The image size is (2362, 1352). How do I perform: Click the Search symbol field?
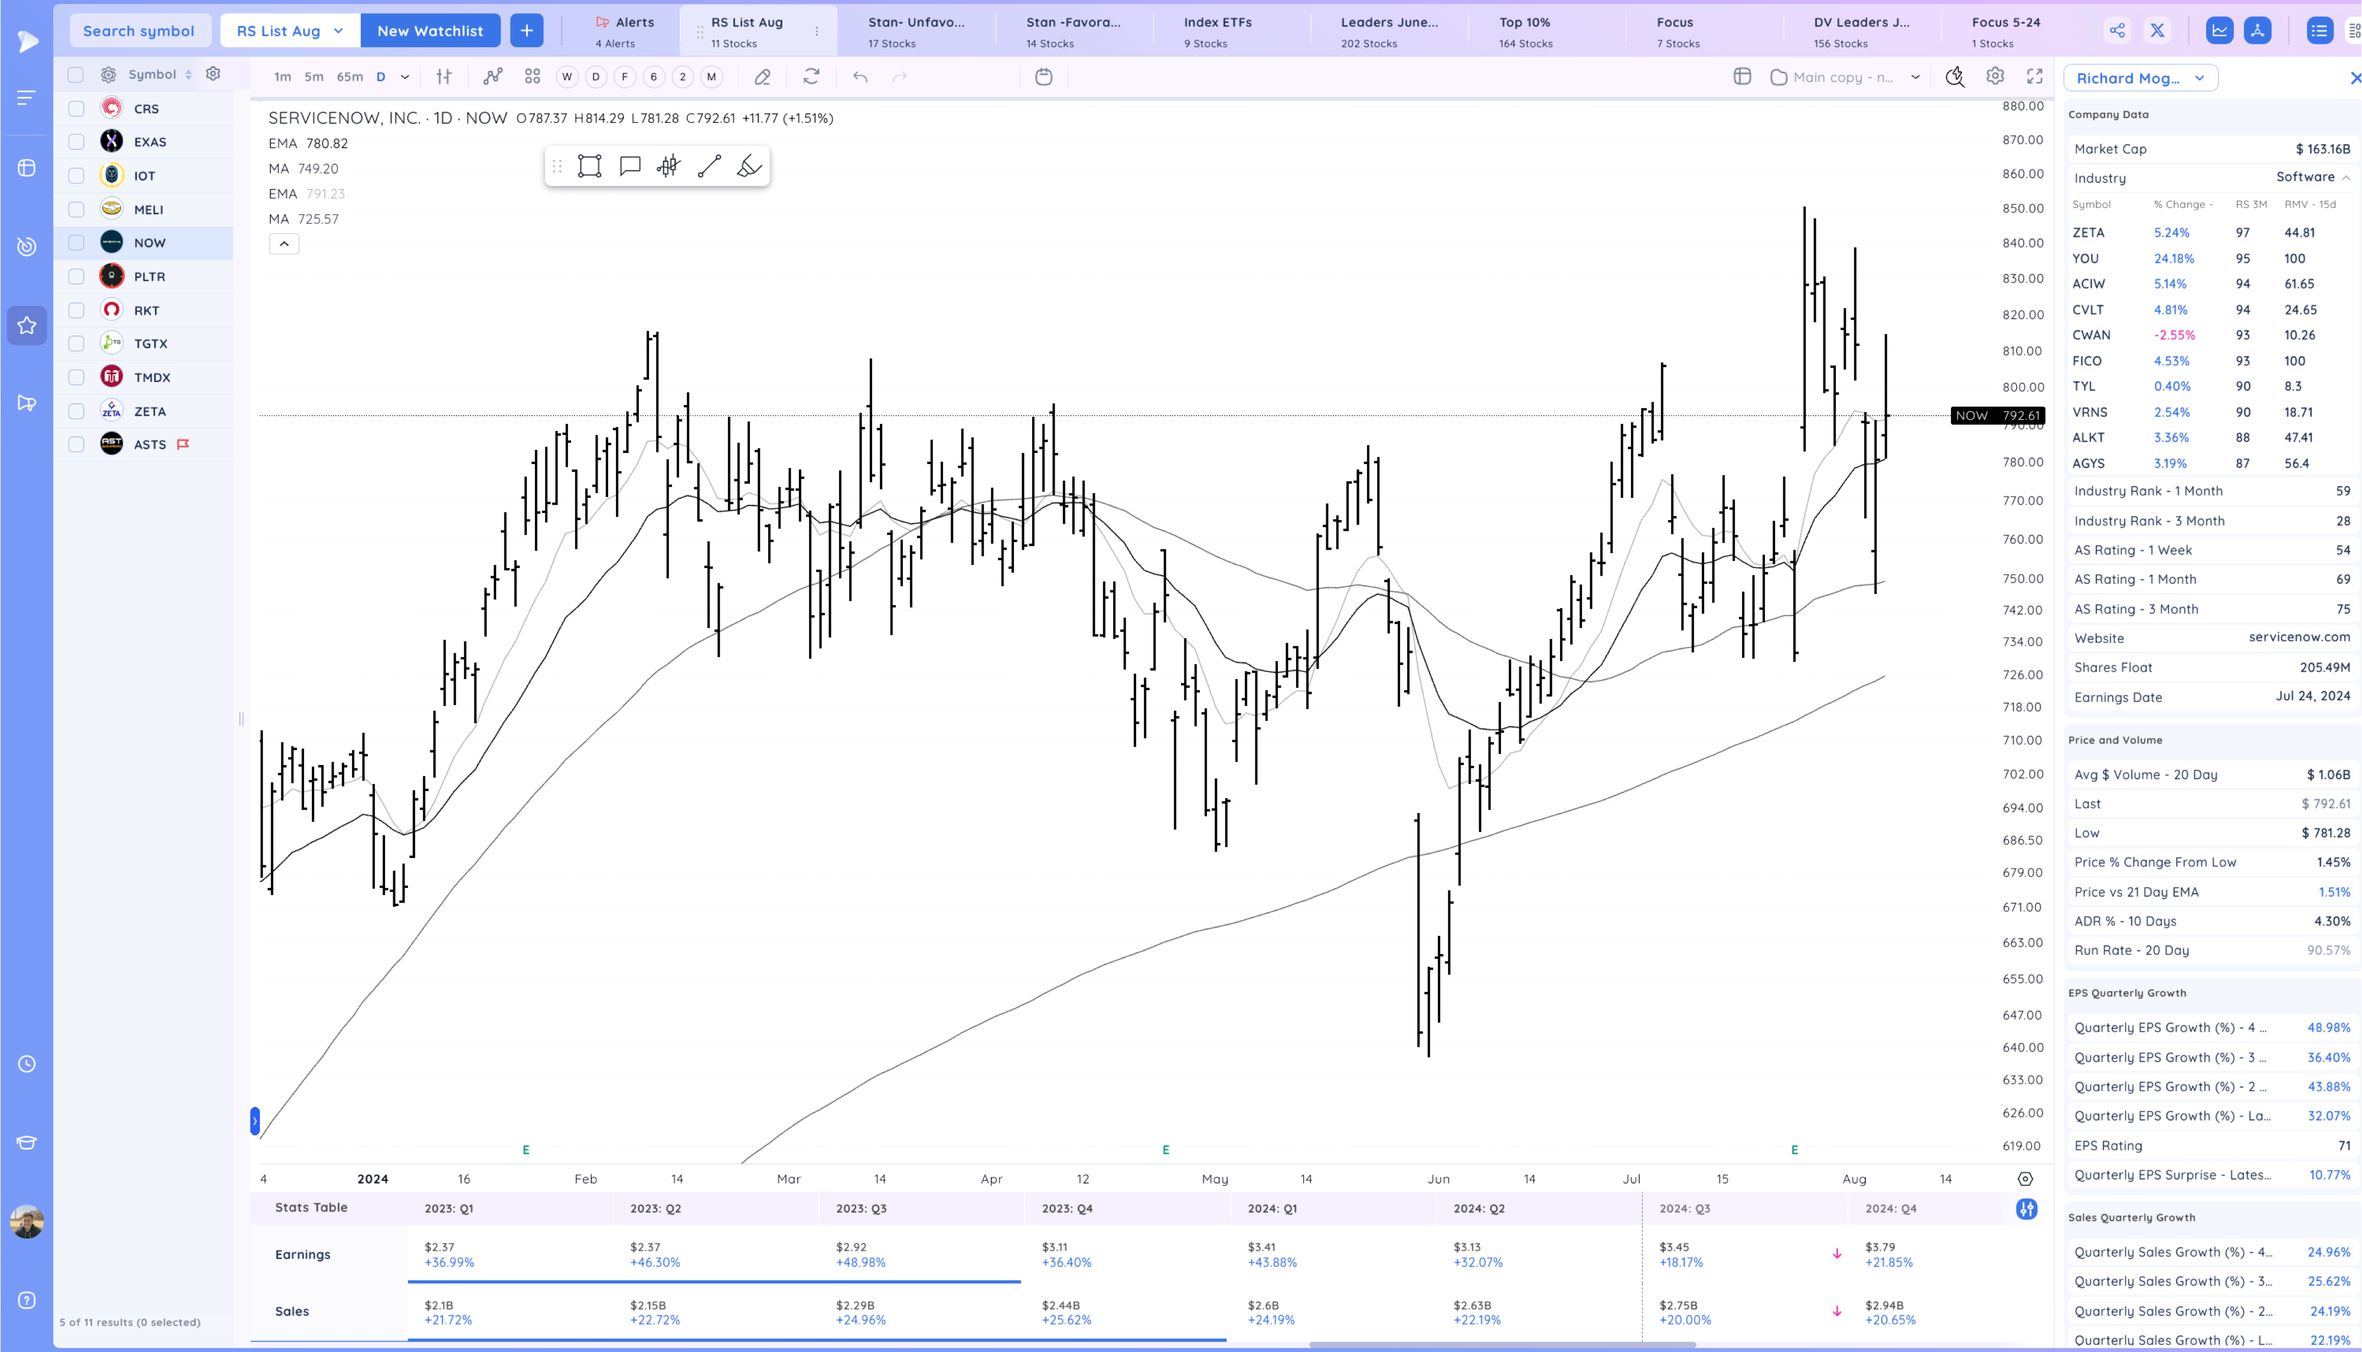point(139,31)
